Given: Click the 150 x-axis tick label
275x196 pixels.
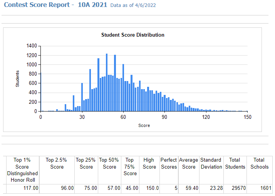Looking at the screenshot, I should [247, 117].
